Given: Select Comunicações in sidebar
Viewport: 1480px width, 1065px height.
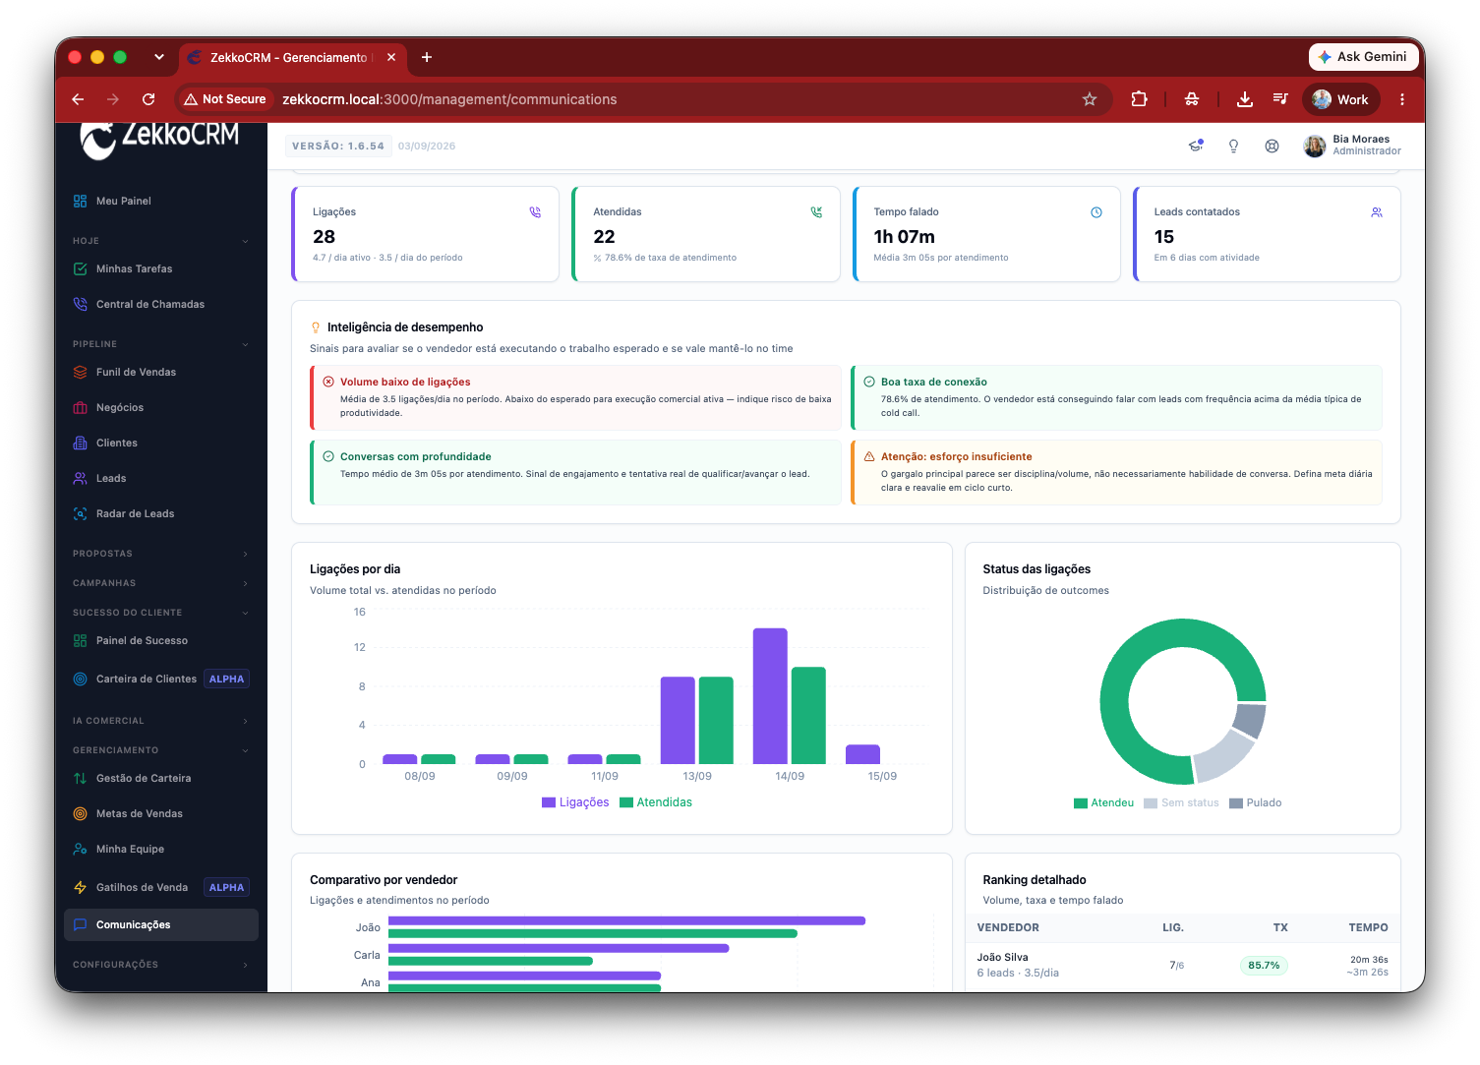Looking at the screenshot, I should point(161,924).
